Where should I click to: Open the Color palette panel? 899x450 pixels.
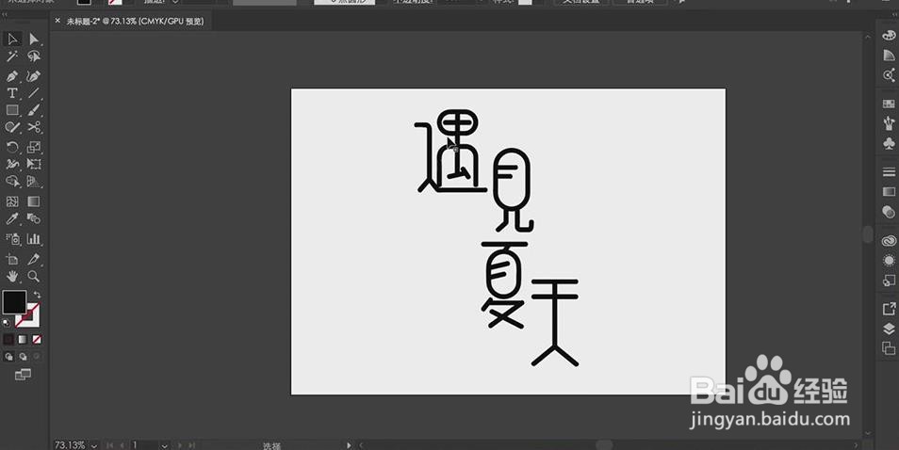click(889, 36)
